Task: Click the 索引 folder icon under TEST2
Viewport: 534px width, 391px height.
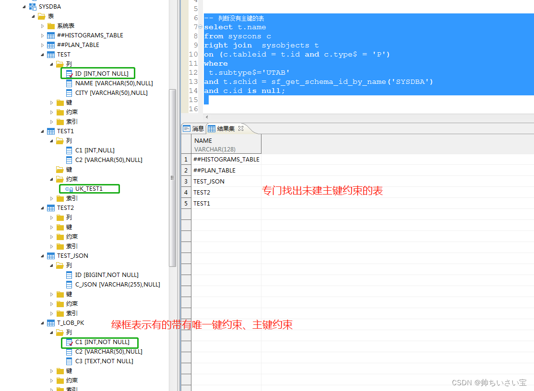Action: pos(60,246)
